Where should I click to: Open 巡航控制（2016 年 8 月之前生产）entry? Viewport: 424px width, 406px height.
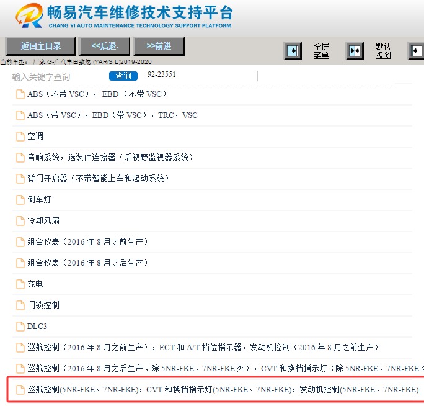coord(203,348)
